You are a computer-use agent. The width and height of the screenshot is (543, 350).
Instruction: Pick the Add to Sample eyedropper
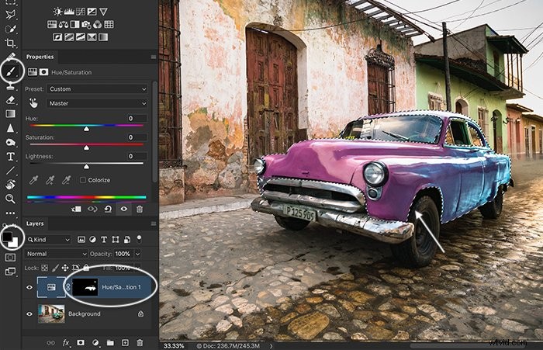[x=50, y=180]
